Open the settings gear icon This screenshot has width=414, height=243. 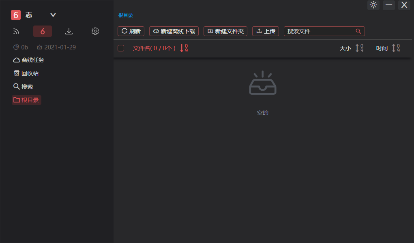(95, 31)
